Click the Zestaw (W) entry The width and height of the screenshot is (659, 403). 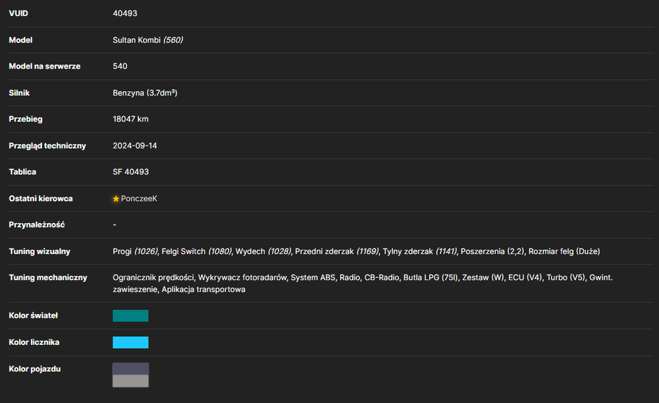(483, 277)
